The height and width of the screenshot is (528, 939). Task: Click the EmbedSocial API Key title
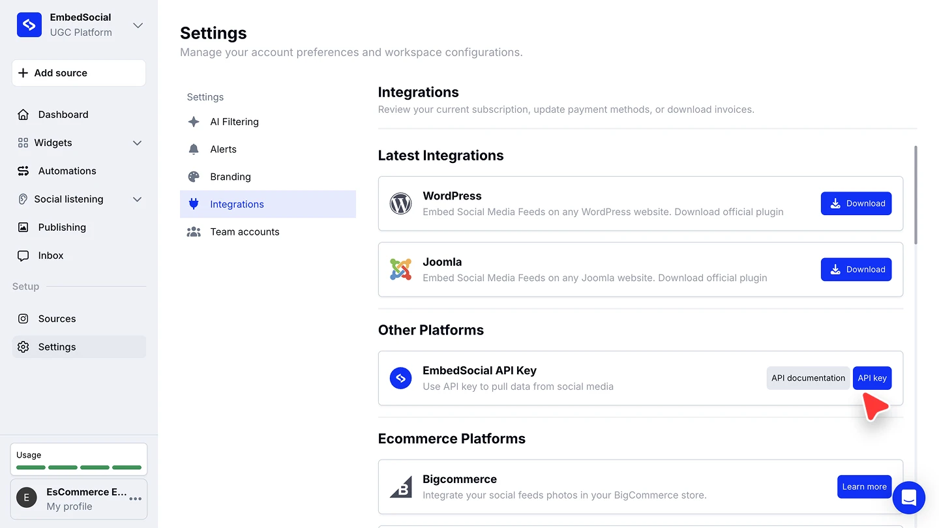point(479,370)
